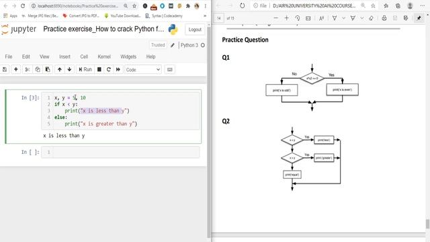Screen dimensions: 430x242
Task: Run the selected cell
Action: coord(85,69)
